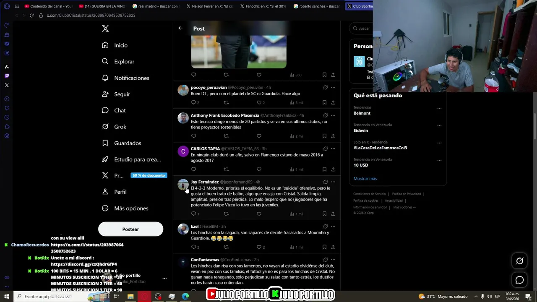Repost CARLOS TAPIA's comment
The width and height of the screenshot is (537, 302).
[226, 169]
